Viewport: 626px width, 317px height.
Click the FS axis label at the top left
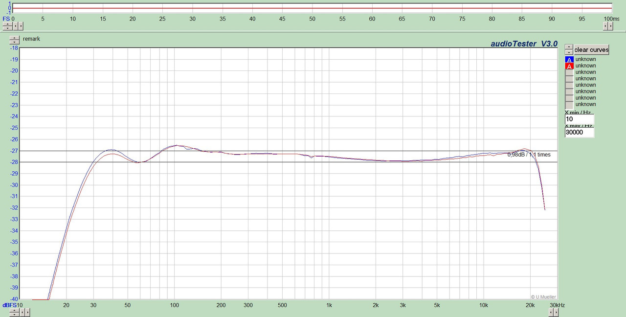coord(6,19)
